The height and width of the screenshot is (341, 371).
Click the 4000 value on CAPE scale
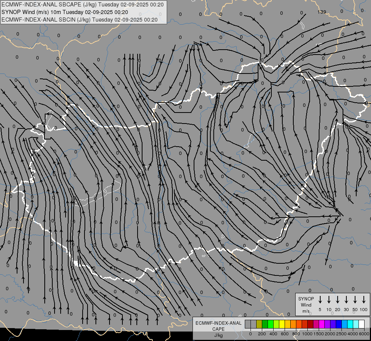(353, 334)
